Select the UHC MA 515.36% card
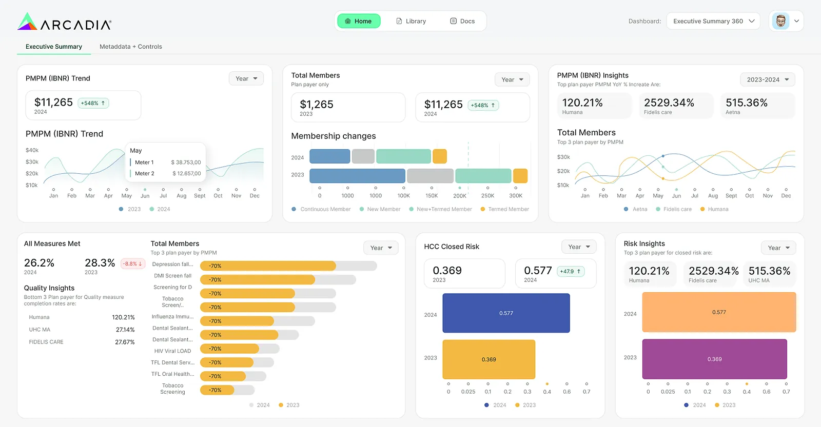 pyautogui.click(x=769, y=274)
